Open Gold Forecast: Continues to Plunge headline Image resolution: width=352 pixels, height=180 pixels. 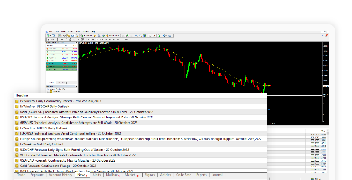(58, 166)
